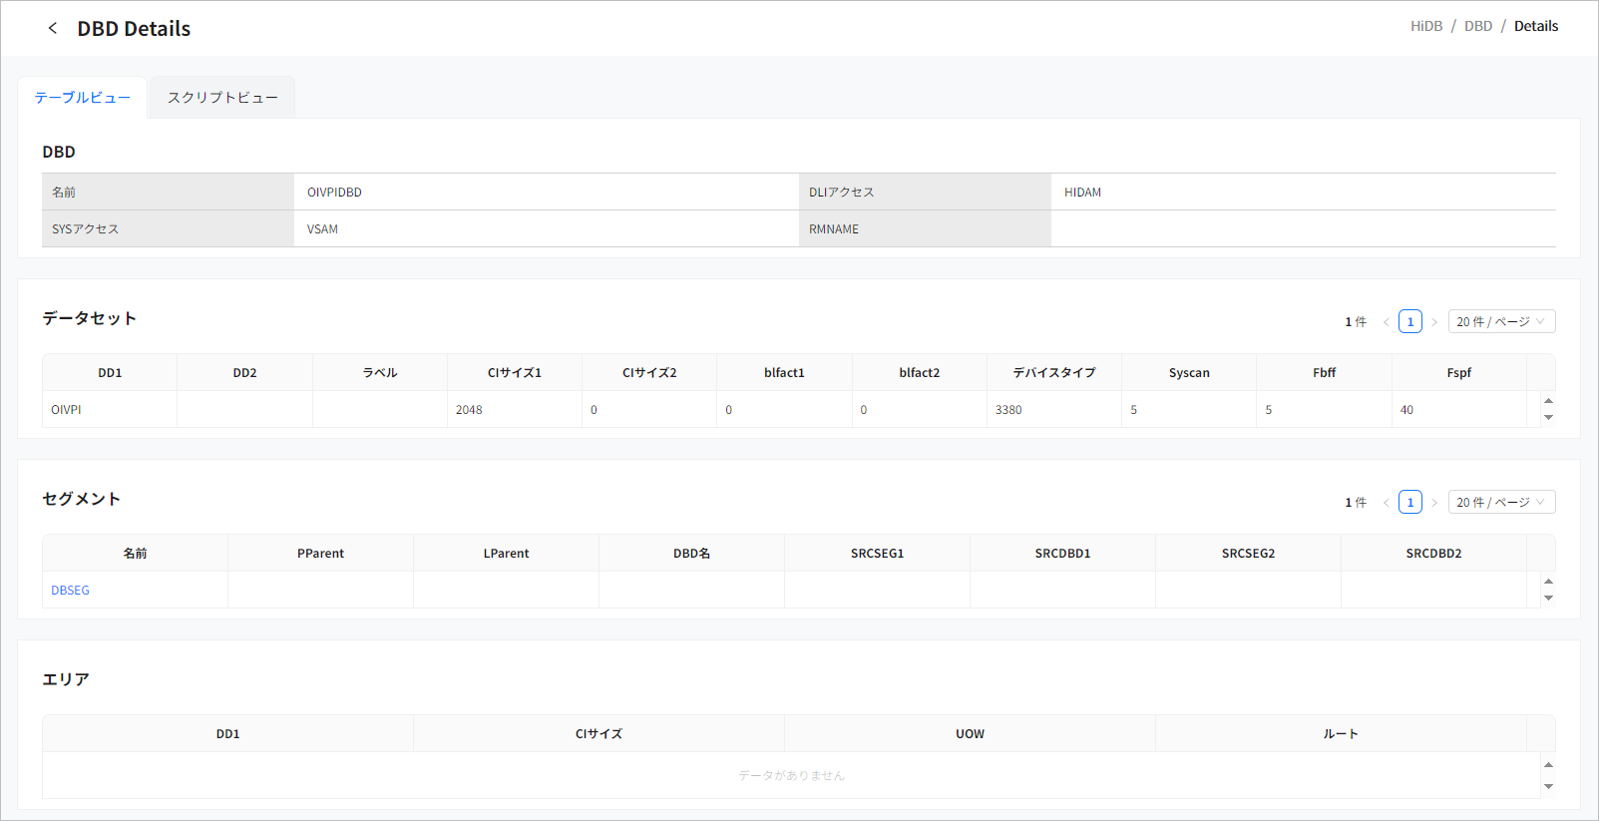The height and width of the screenshot is (821, 1599).
Task: Go to next page in データセット pagination
Action: pos(1434,322)
